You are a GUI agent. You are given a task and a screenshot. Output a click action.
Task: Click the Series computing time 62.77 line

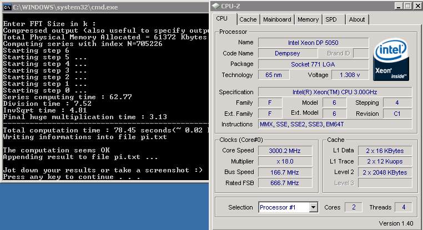(67, 97)
